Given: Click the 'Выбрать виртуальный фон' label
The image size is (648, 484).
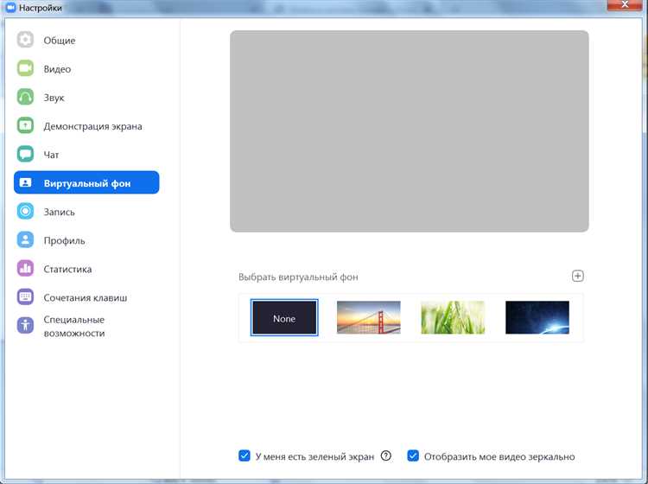Looking at the screenshot, I should point(298,277).
